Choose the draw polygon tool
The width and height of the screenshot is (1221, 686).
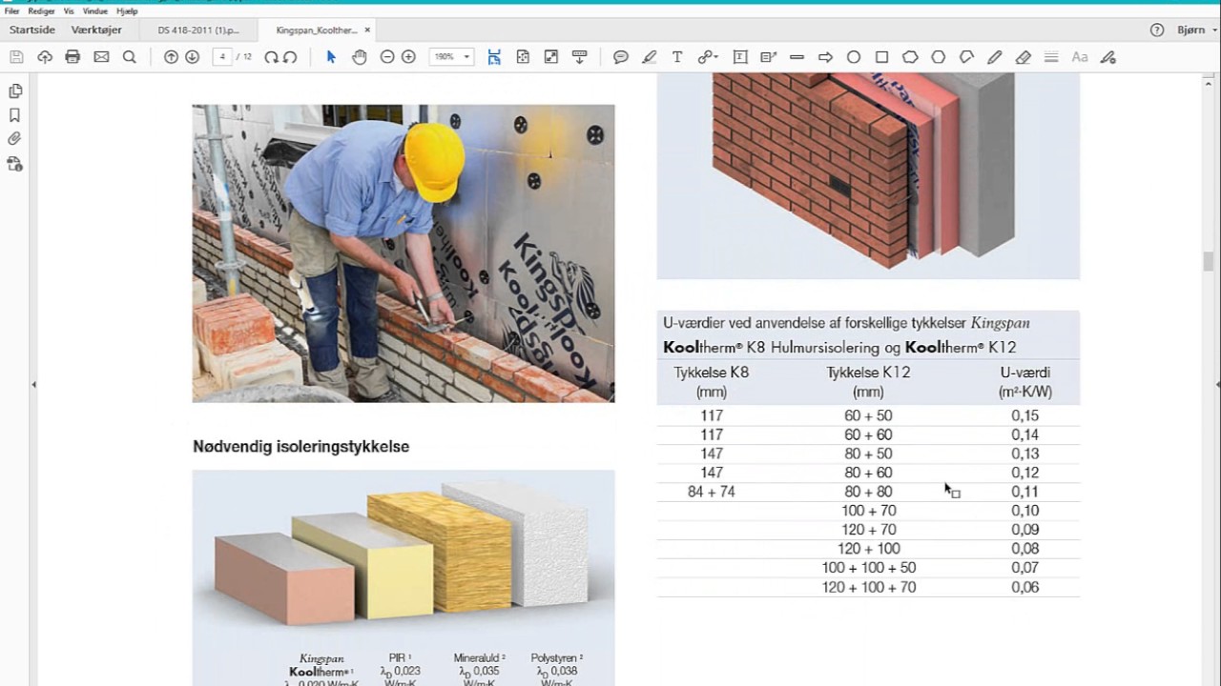(x=939, y=57)
